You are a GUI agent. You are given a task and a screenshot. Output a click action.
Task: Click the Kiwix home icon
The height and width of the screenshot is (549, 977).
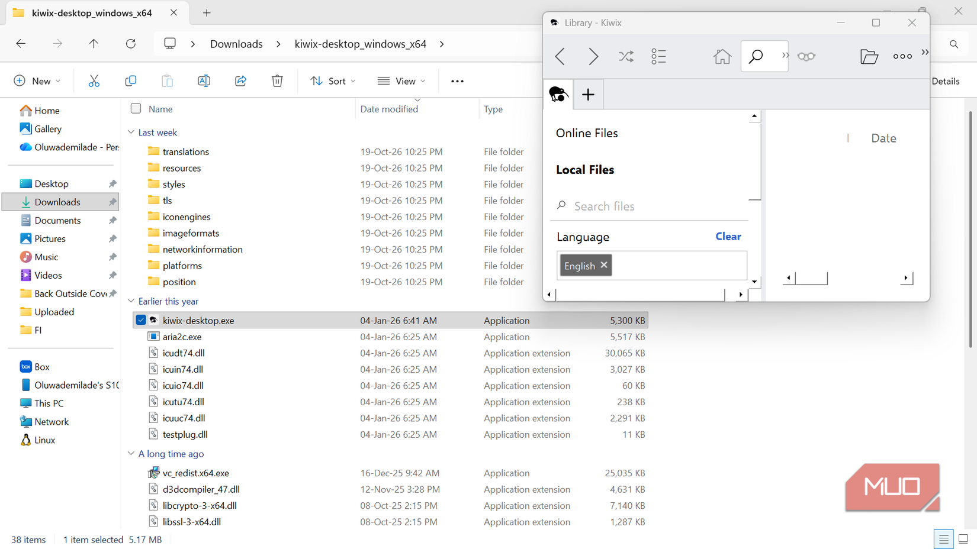[x=722, y=56]
